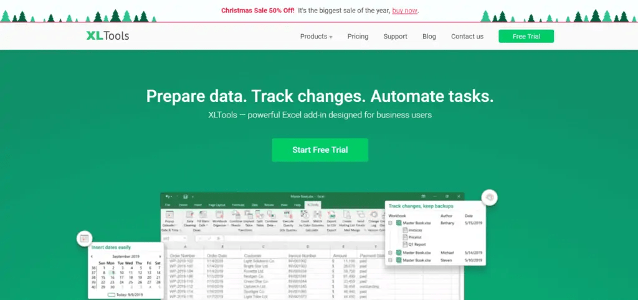Click the round icon above Track changes card
This screenshot has height=300, width=638.
point(490,198)
